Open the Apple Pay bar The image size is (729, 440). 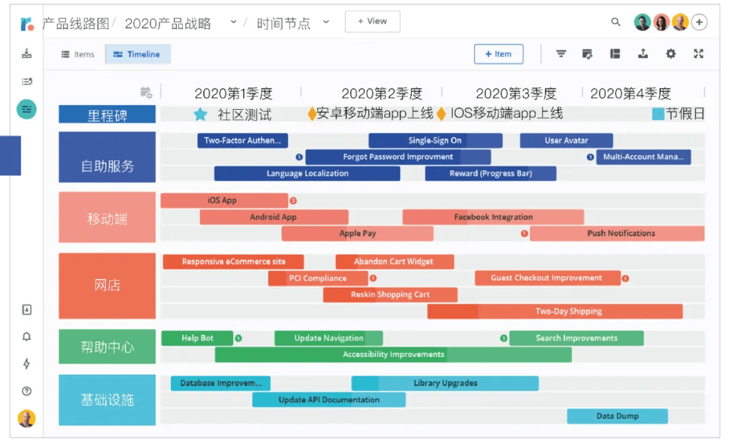pos(358,233)
